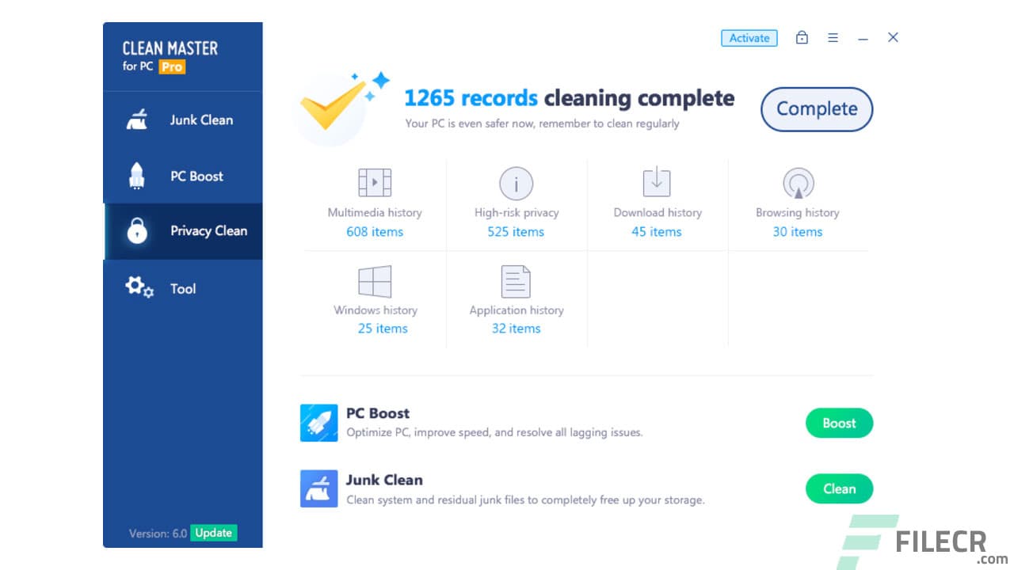Open PC Boost via the rocket sidebar icon
Screen dimensions: 1014x570
[136, 176]
